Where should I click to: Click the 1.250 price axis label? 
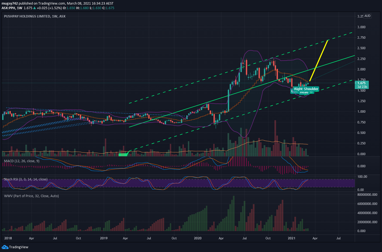[x=361, y=101]
